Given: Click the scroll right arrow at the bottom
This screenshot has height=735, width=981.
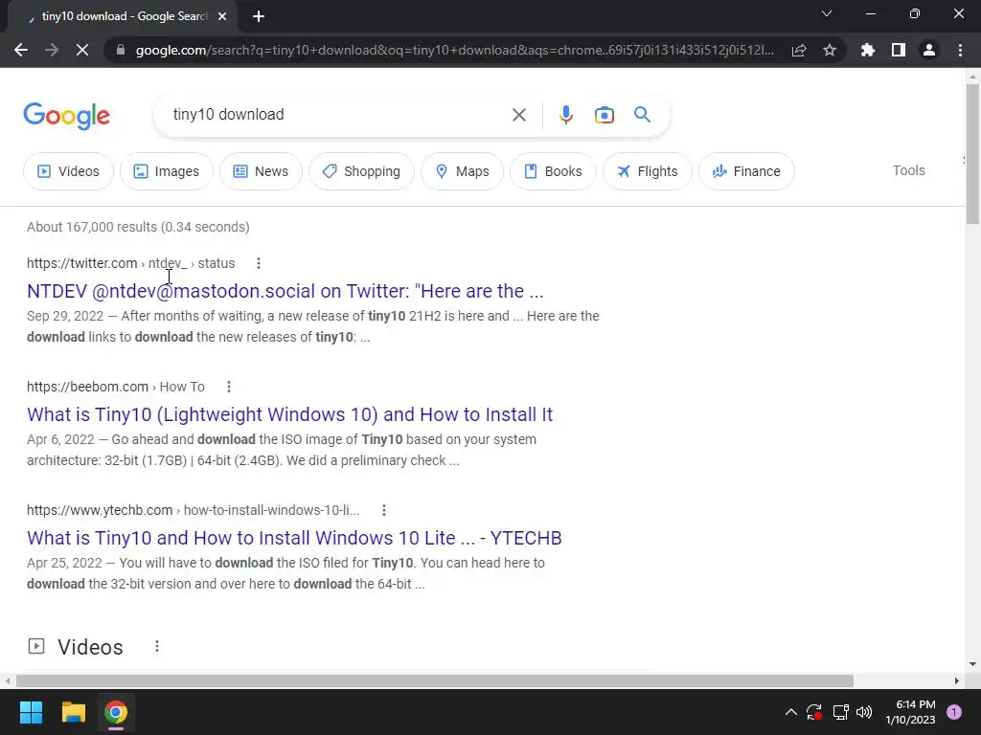Looking at the screenshot, I should click(x=957, y=680).
